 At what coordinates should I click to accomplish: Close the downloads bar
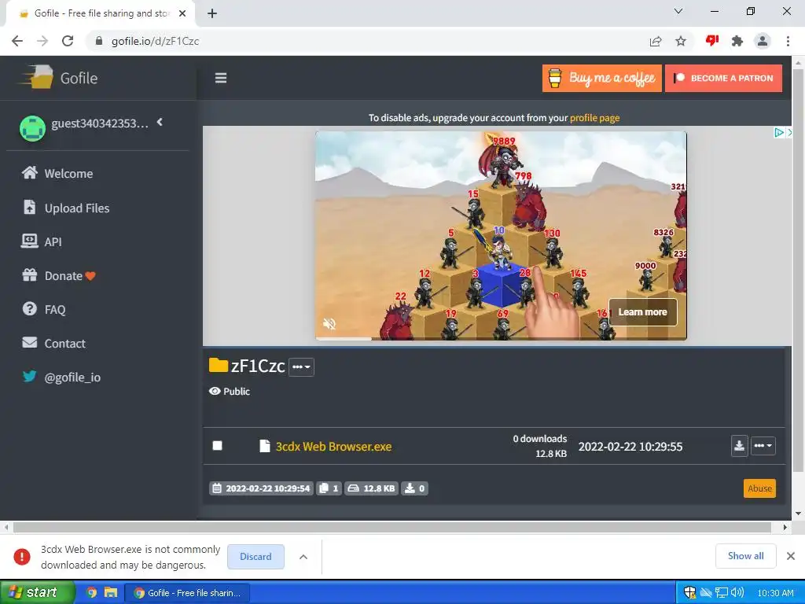pyautogui.click(x=791, y=556)
